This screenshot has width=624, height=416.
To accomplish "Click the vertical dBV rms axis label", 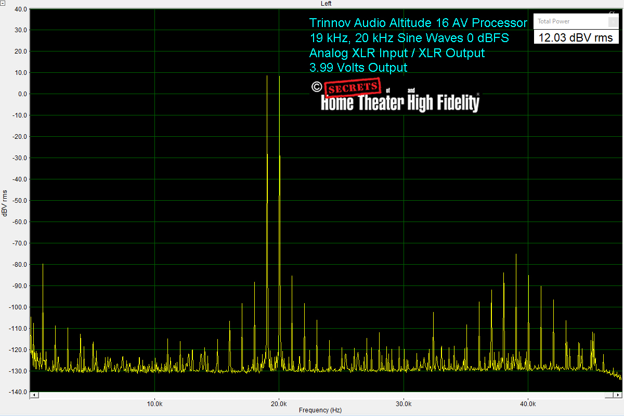I will pyautogui.click(x=5, y=203).
